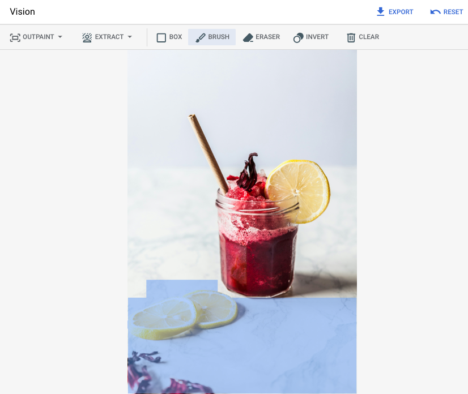The height and width of the screenshot is (394, 468).
Task: Expand the Extract options dropdown
Action: point(129,37)
